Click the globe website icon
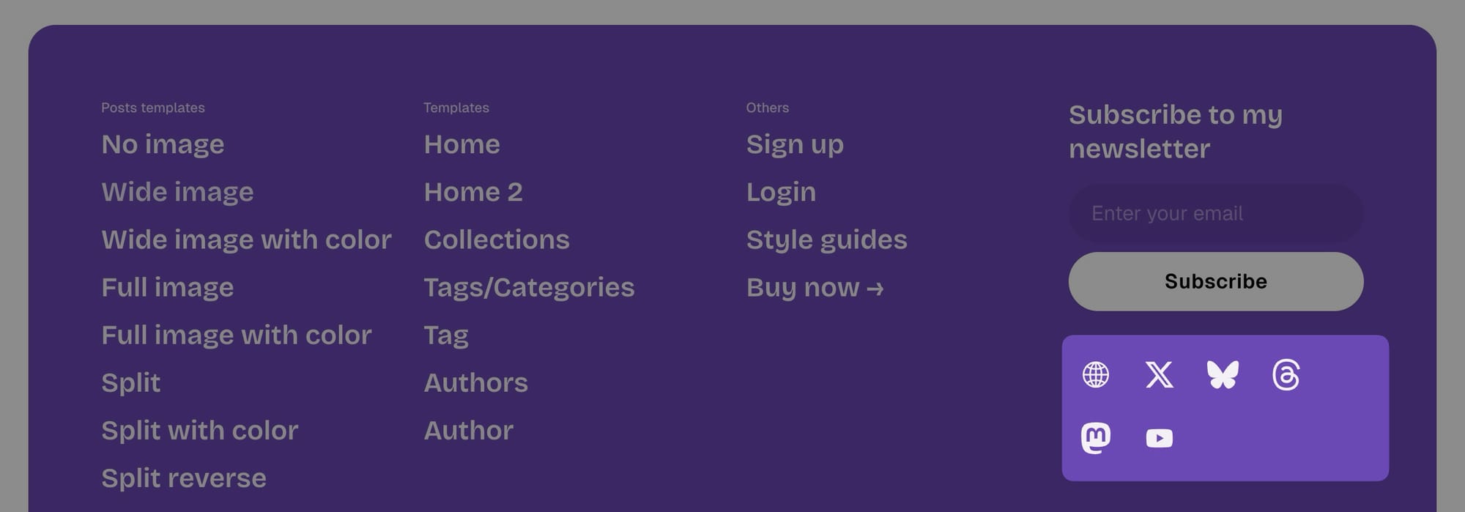Viewport: 1465px width, 512px height. pos(1095,375)
